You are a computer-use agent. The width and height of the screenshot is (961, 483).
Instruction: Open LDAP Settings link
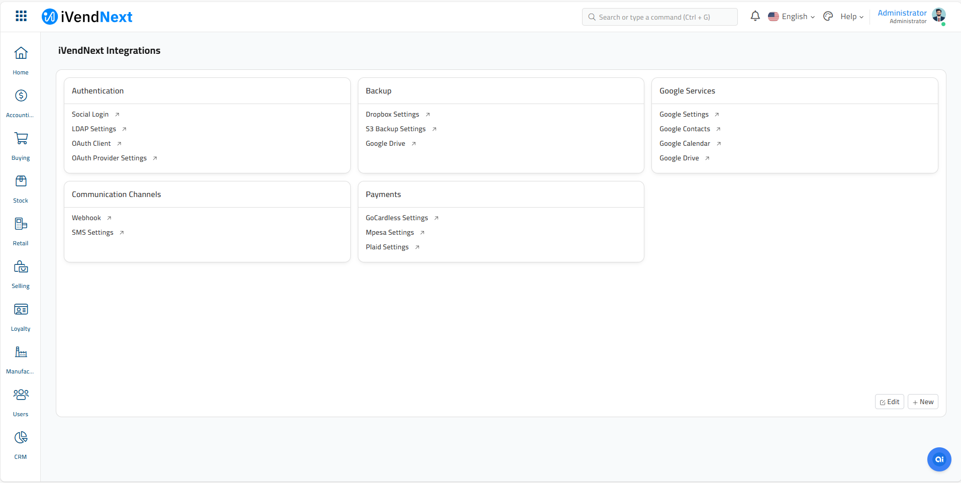pos(94,129)
